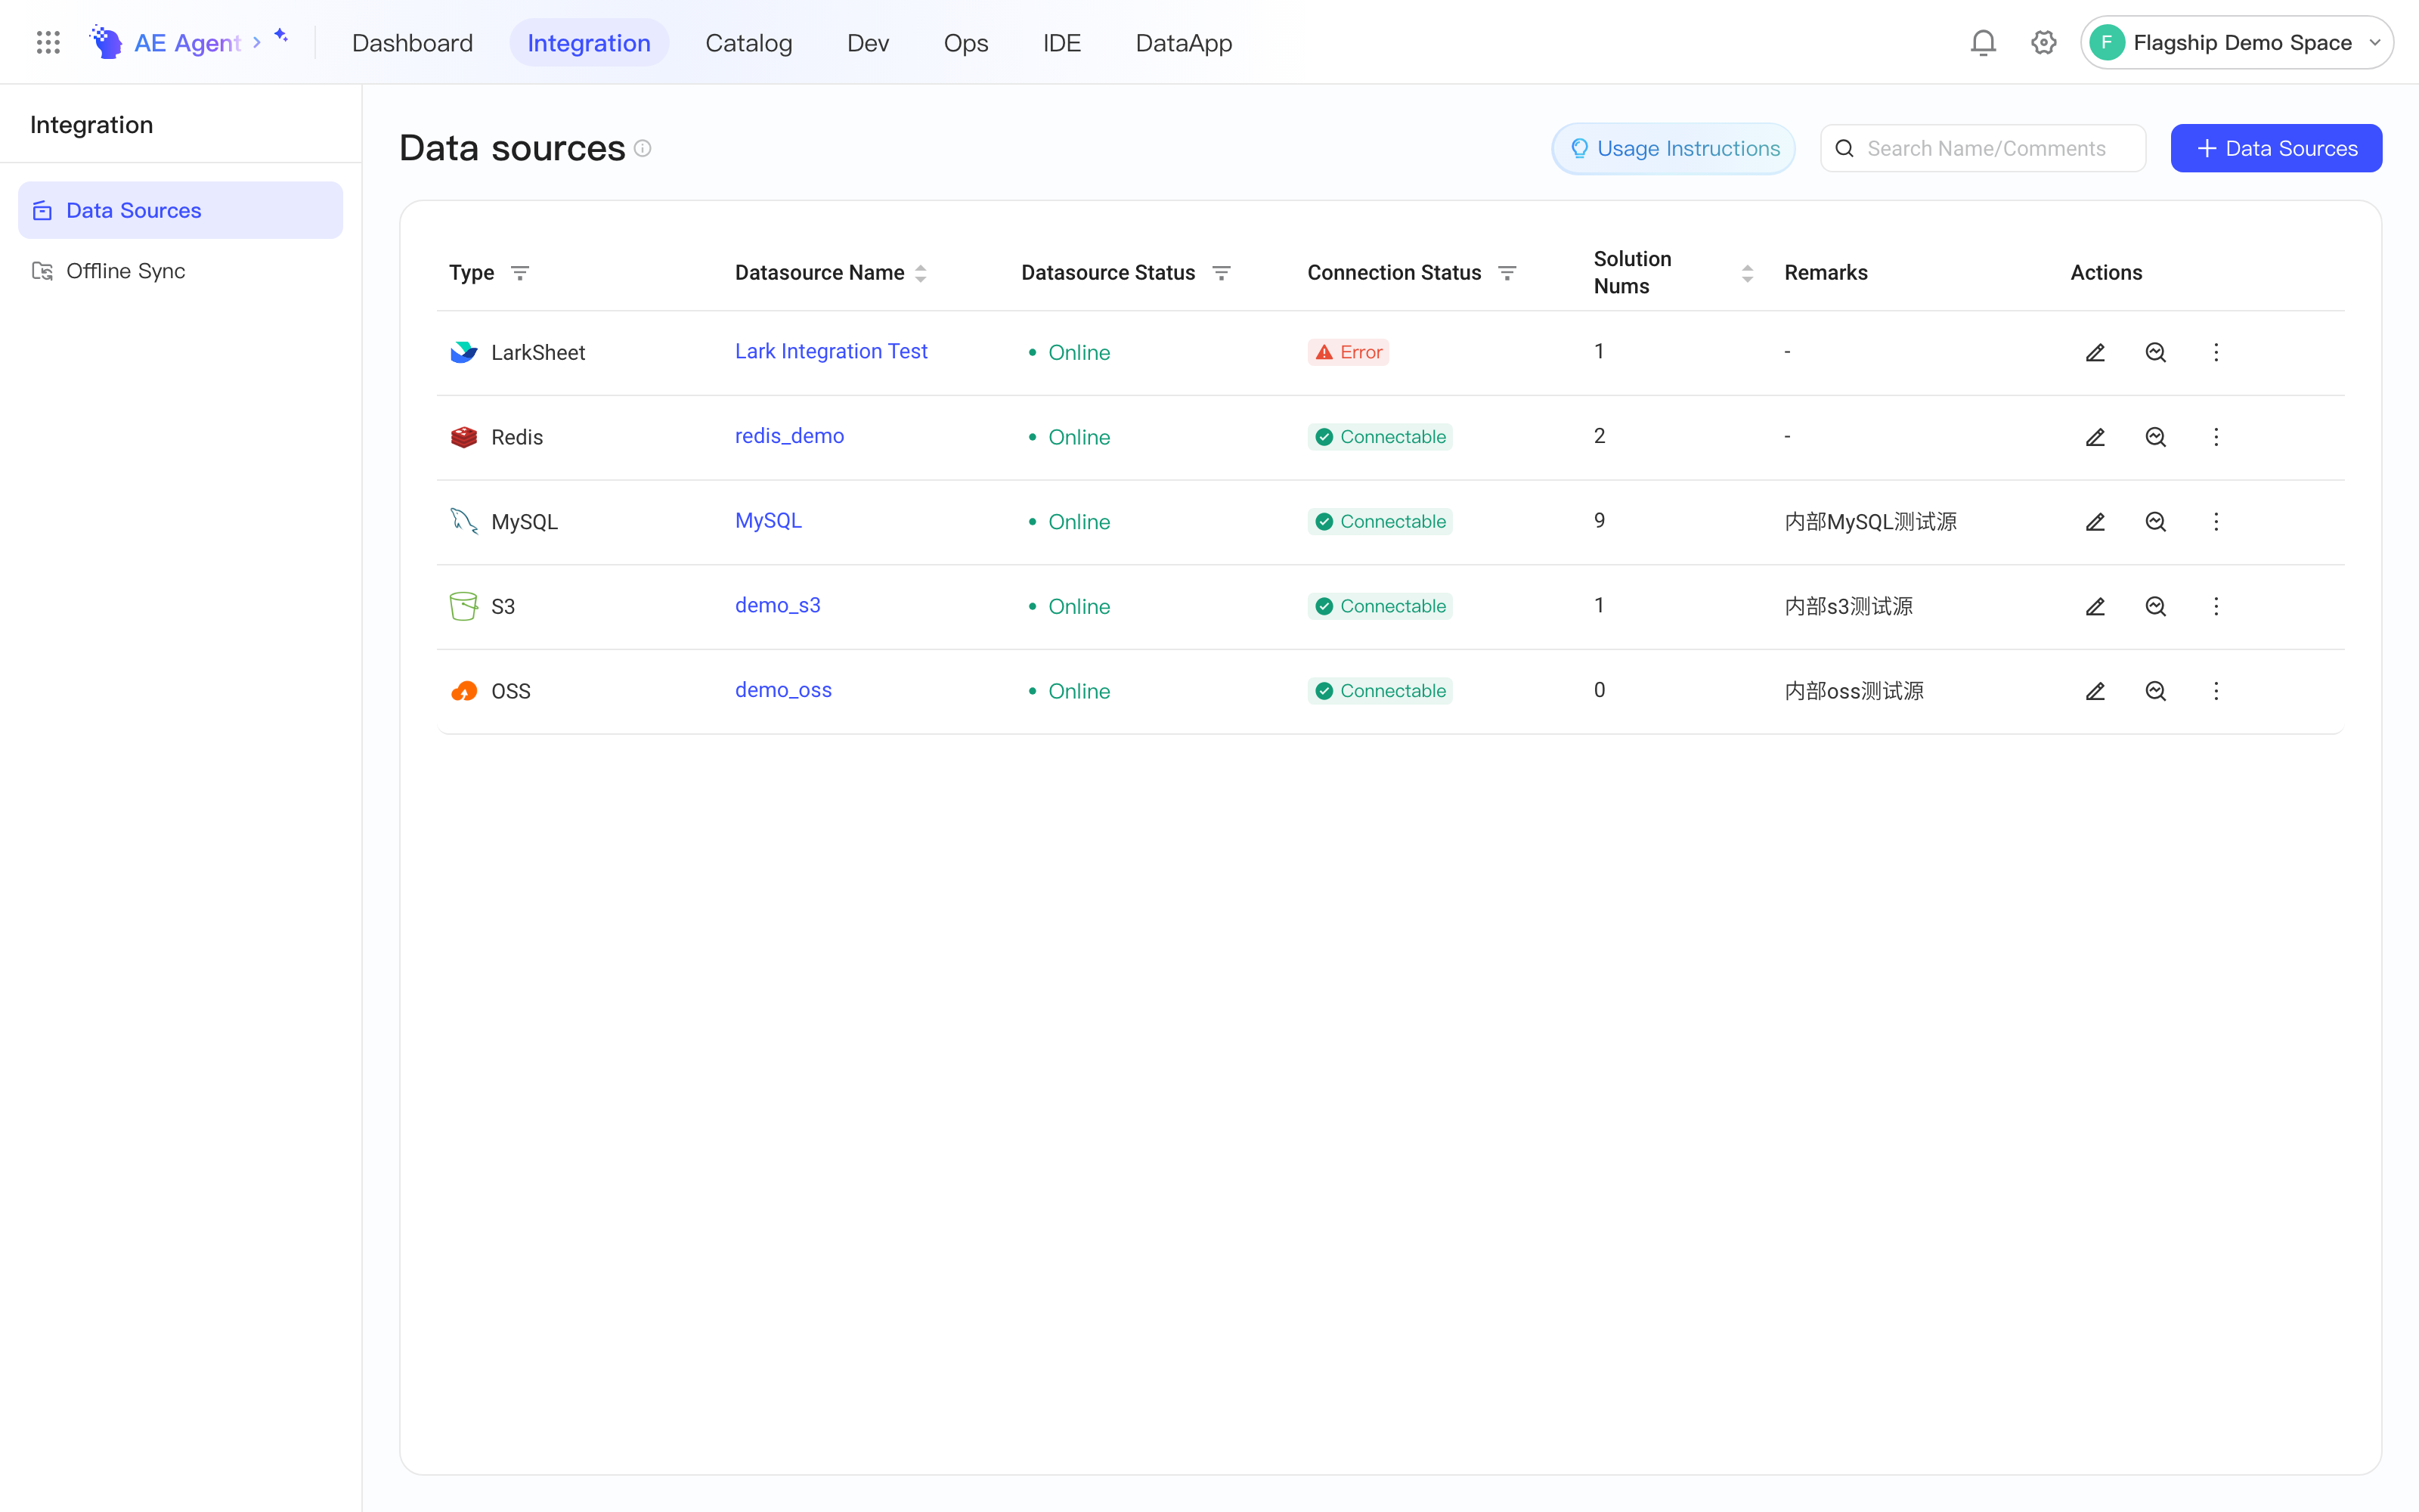Sort by Solution Nums column
Screen dimensions: 2419x1512
1747,273
